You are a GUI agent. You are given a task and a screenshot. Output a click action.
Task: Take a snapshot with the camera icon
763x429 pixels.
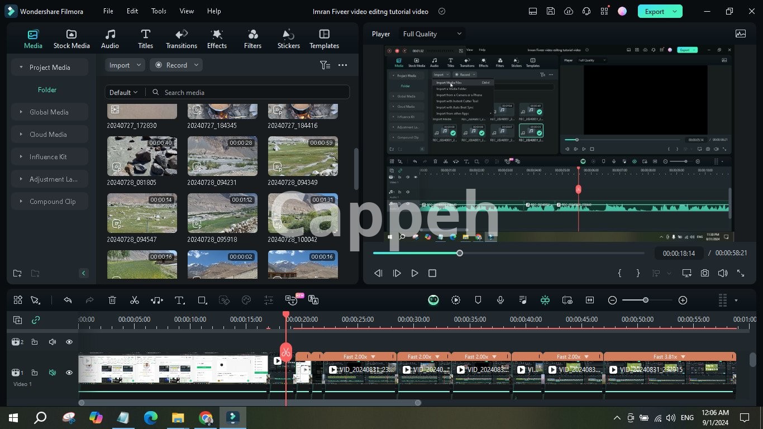click(705, 273)
